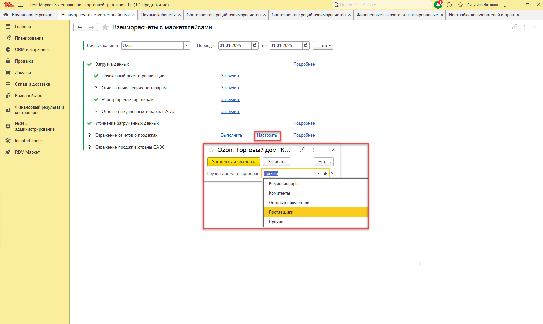543x324 pixels.
Task: Add Взаиморасчеты page to favorites star
Action: [105, 27]
